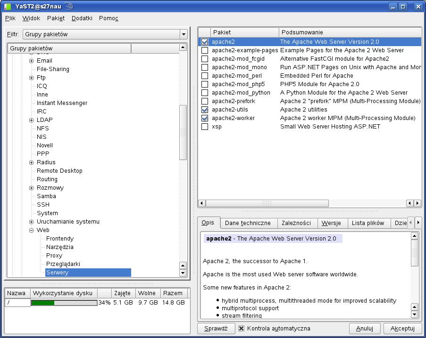Screen dimensions: 426x338
Task: Open the Filtr combo box
Action: (x=105, y=34)
